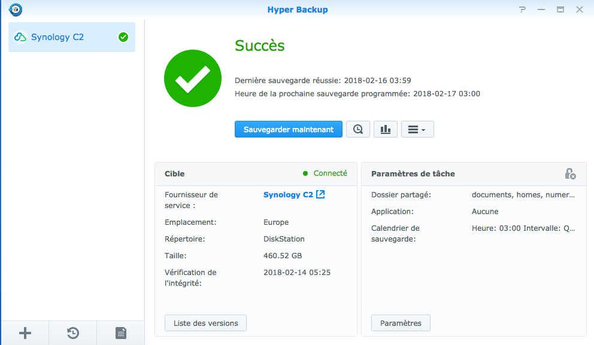Click the Dossier partagé: label

401,195
